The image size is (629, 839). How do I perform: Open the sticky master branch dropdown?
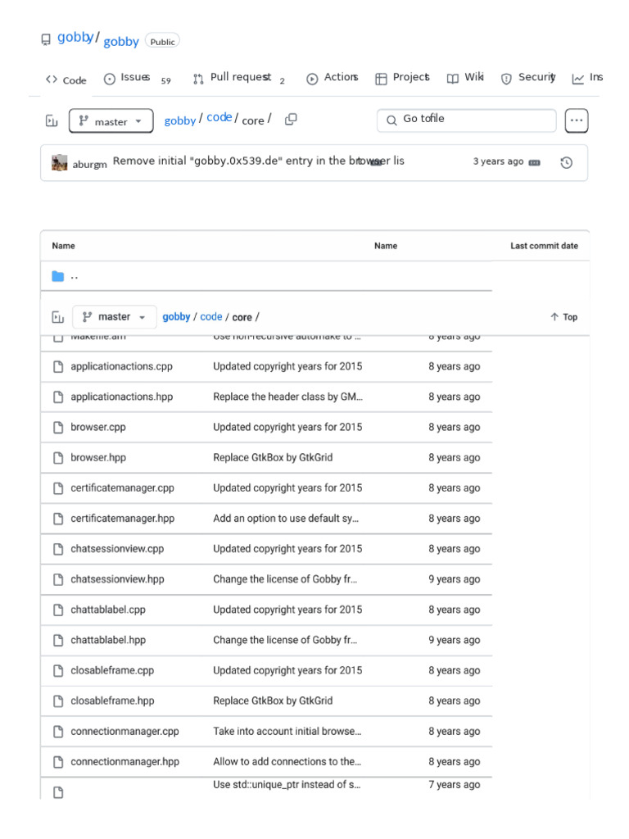pyautogui.click(x=114, y=317)
